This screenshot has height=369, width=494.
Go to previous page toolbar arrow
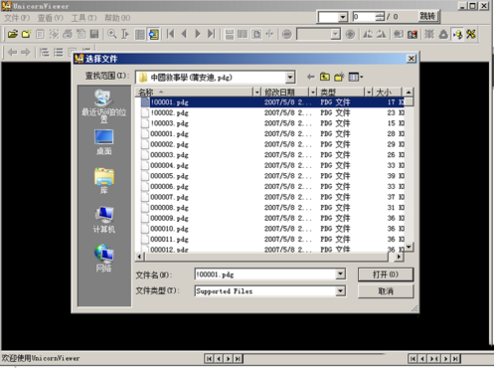184,34
